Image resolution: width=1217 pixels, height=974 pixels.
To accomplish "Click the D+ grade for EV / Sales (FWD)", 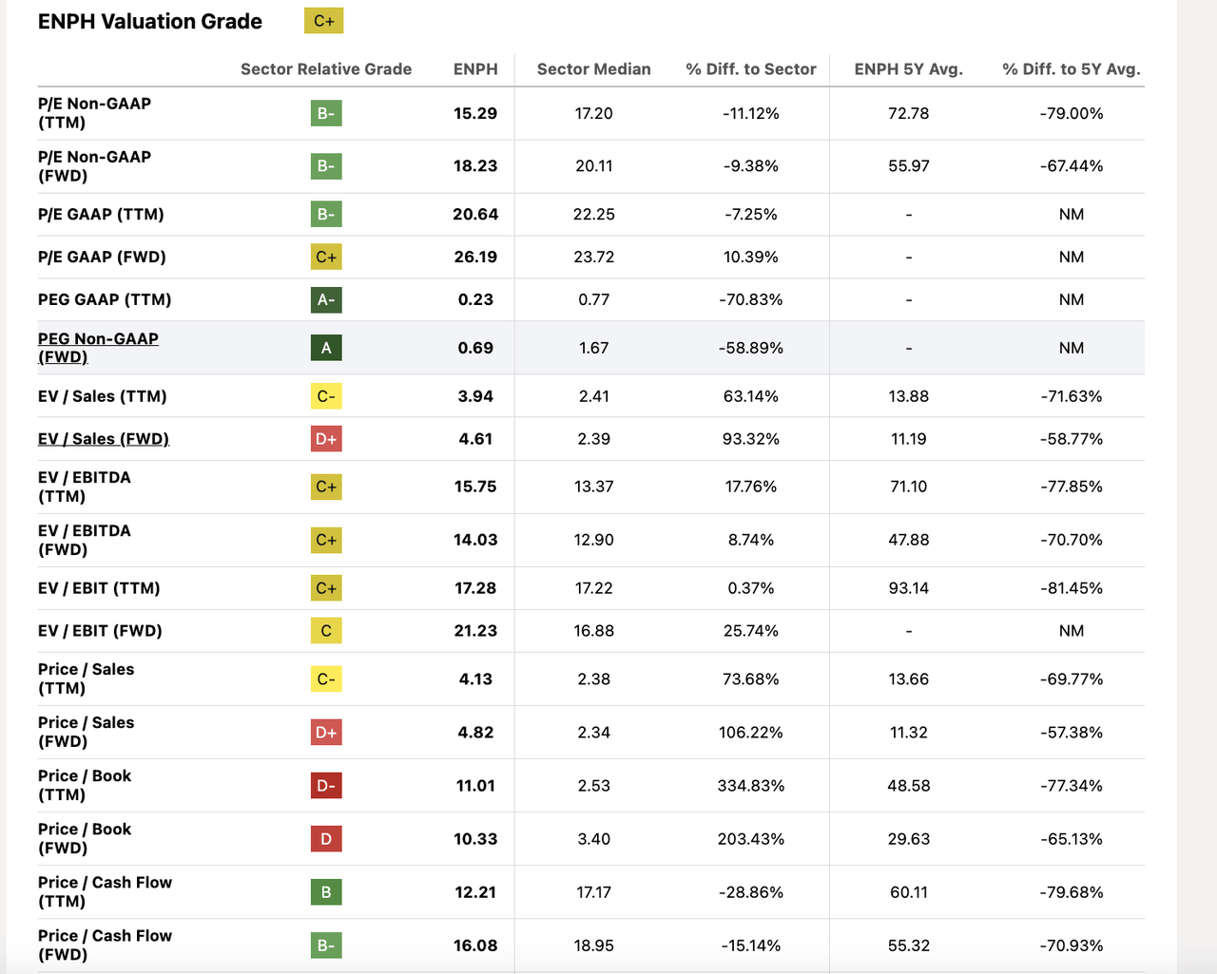I will coord(326,439).
